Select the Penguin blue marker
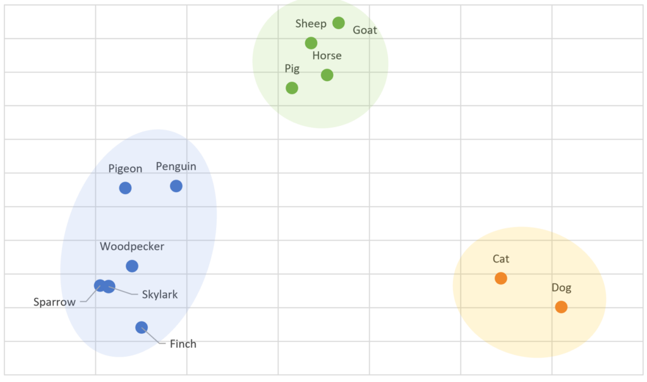 pyautogui.click(x=176, y=186)
